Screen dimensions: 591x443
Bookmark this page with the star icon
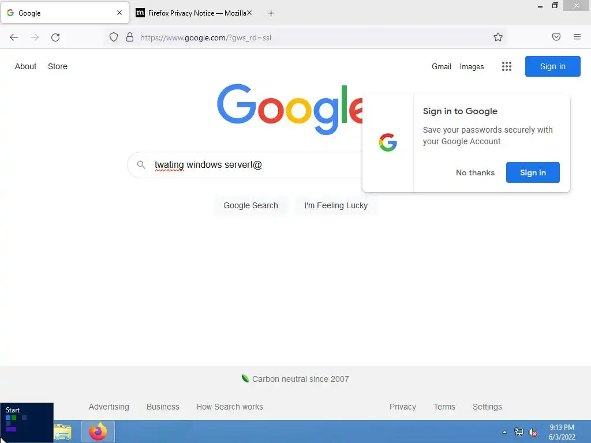pos(498,37)
